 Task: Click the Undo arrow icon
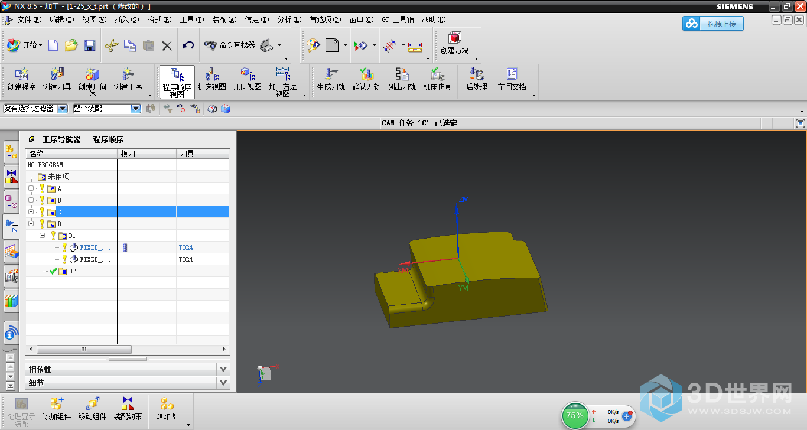pos(188,45)
